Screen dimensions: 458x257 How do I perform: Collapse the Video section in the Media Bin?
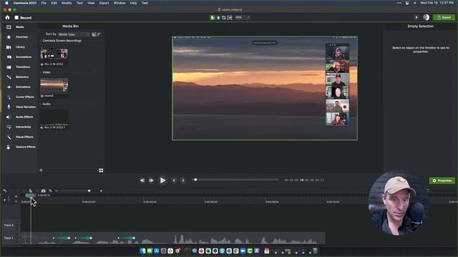[41, 72]
